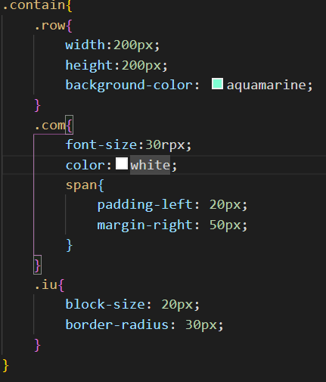This screenshot has width=326, height=382.
Task: Click the width property name
Action: point(85,45)
